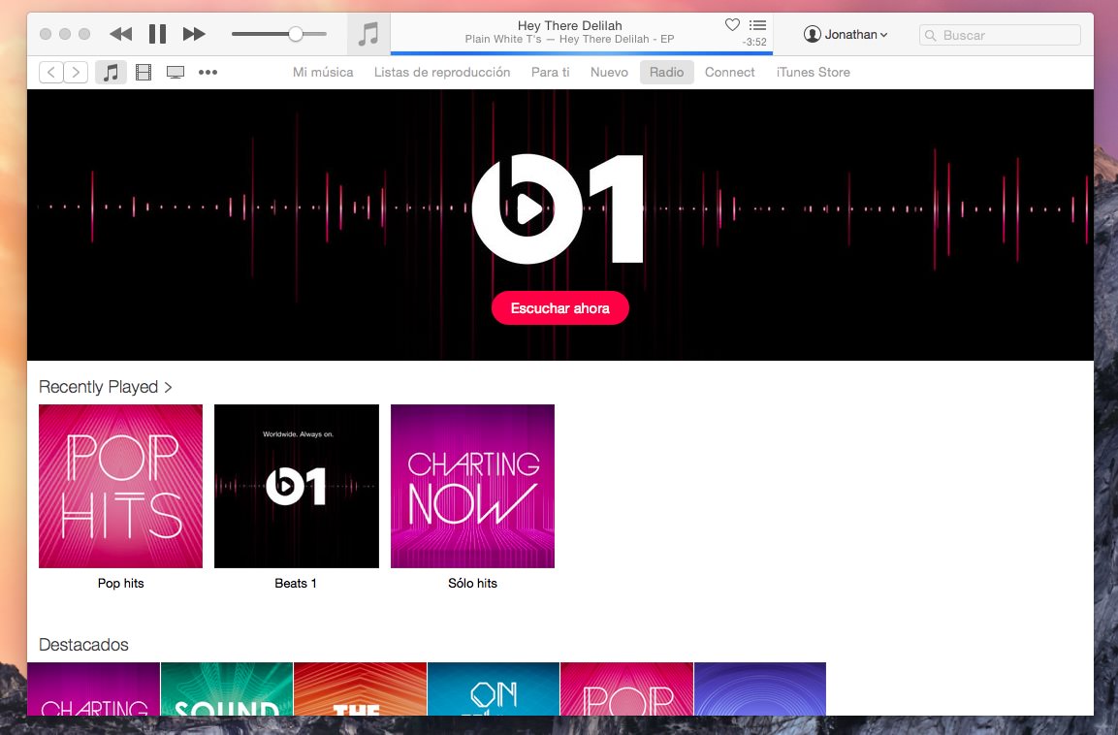Pause the currently playing song
This screenshot has height=735, width=1118.
(157, 35)
